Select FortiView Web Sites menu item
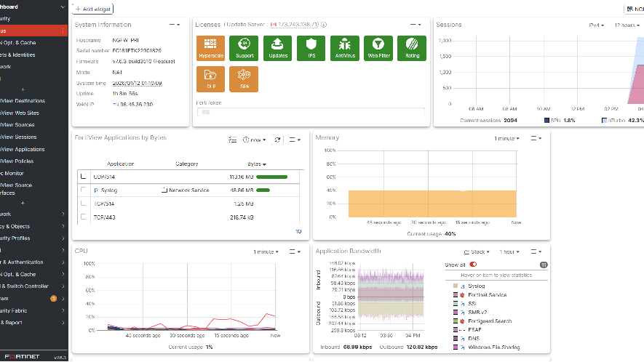Viewport: 644px width, 362px height. (21, 113)
